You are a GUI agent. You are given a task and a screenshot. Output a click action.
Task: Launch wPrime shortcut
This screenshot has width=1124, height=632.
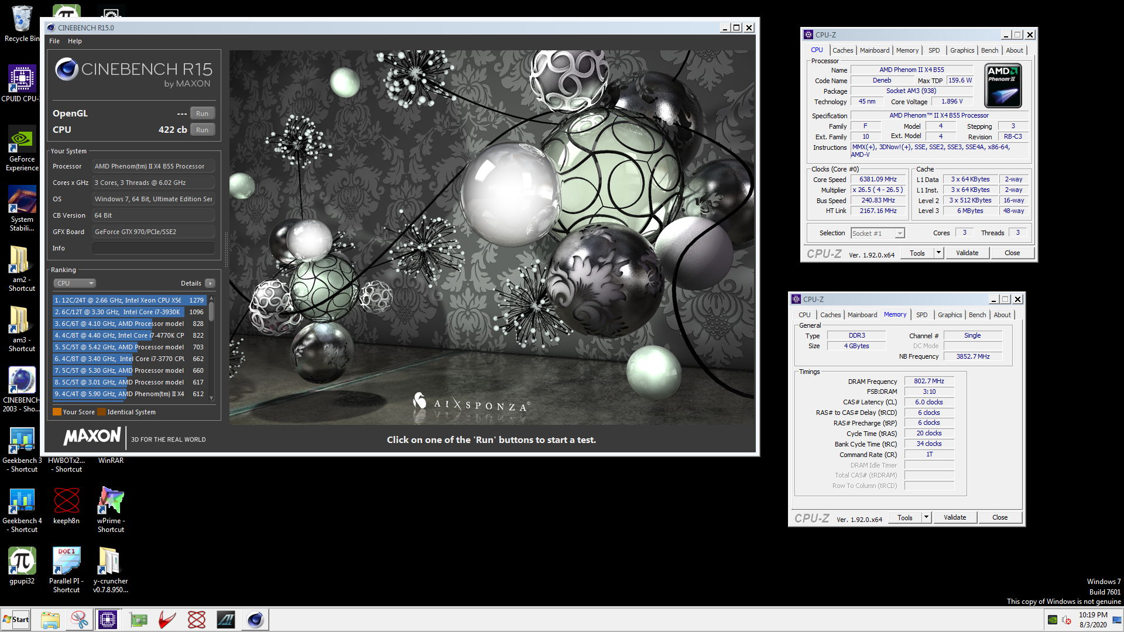pos(111,510)
